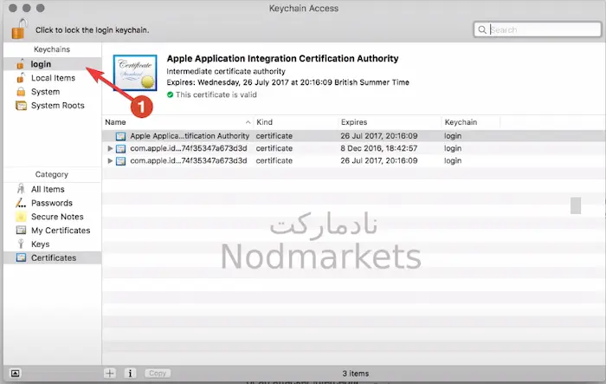Expand com.apple.id certificate expiring 8 Dec 2016
Viewport: 606px width, 384px height.
110,148
